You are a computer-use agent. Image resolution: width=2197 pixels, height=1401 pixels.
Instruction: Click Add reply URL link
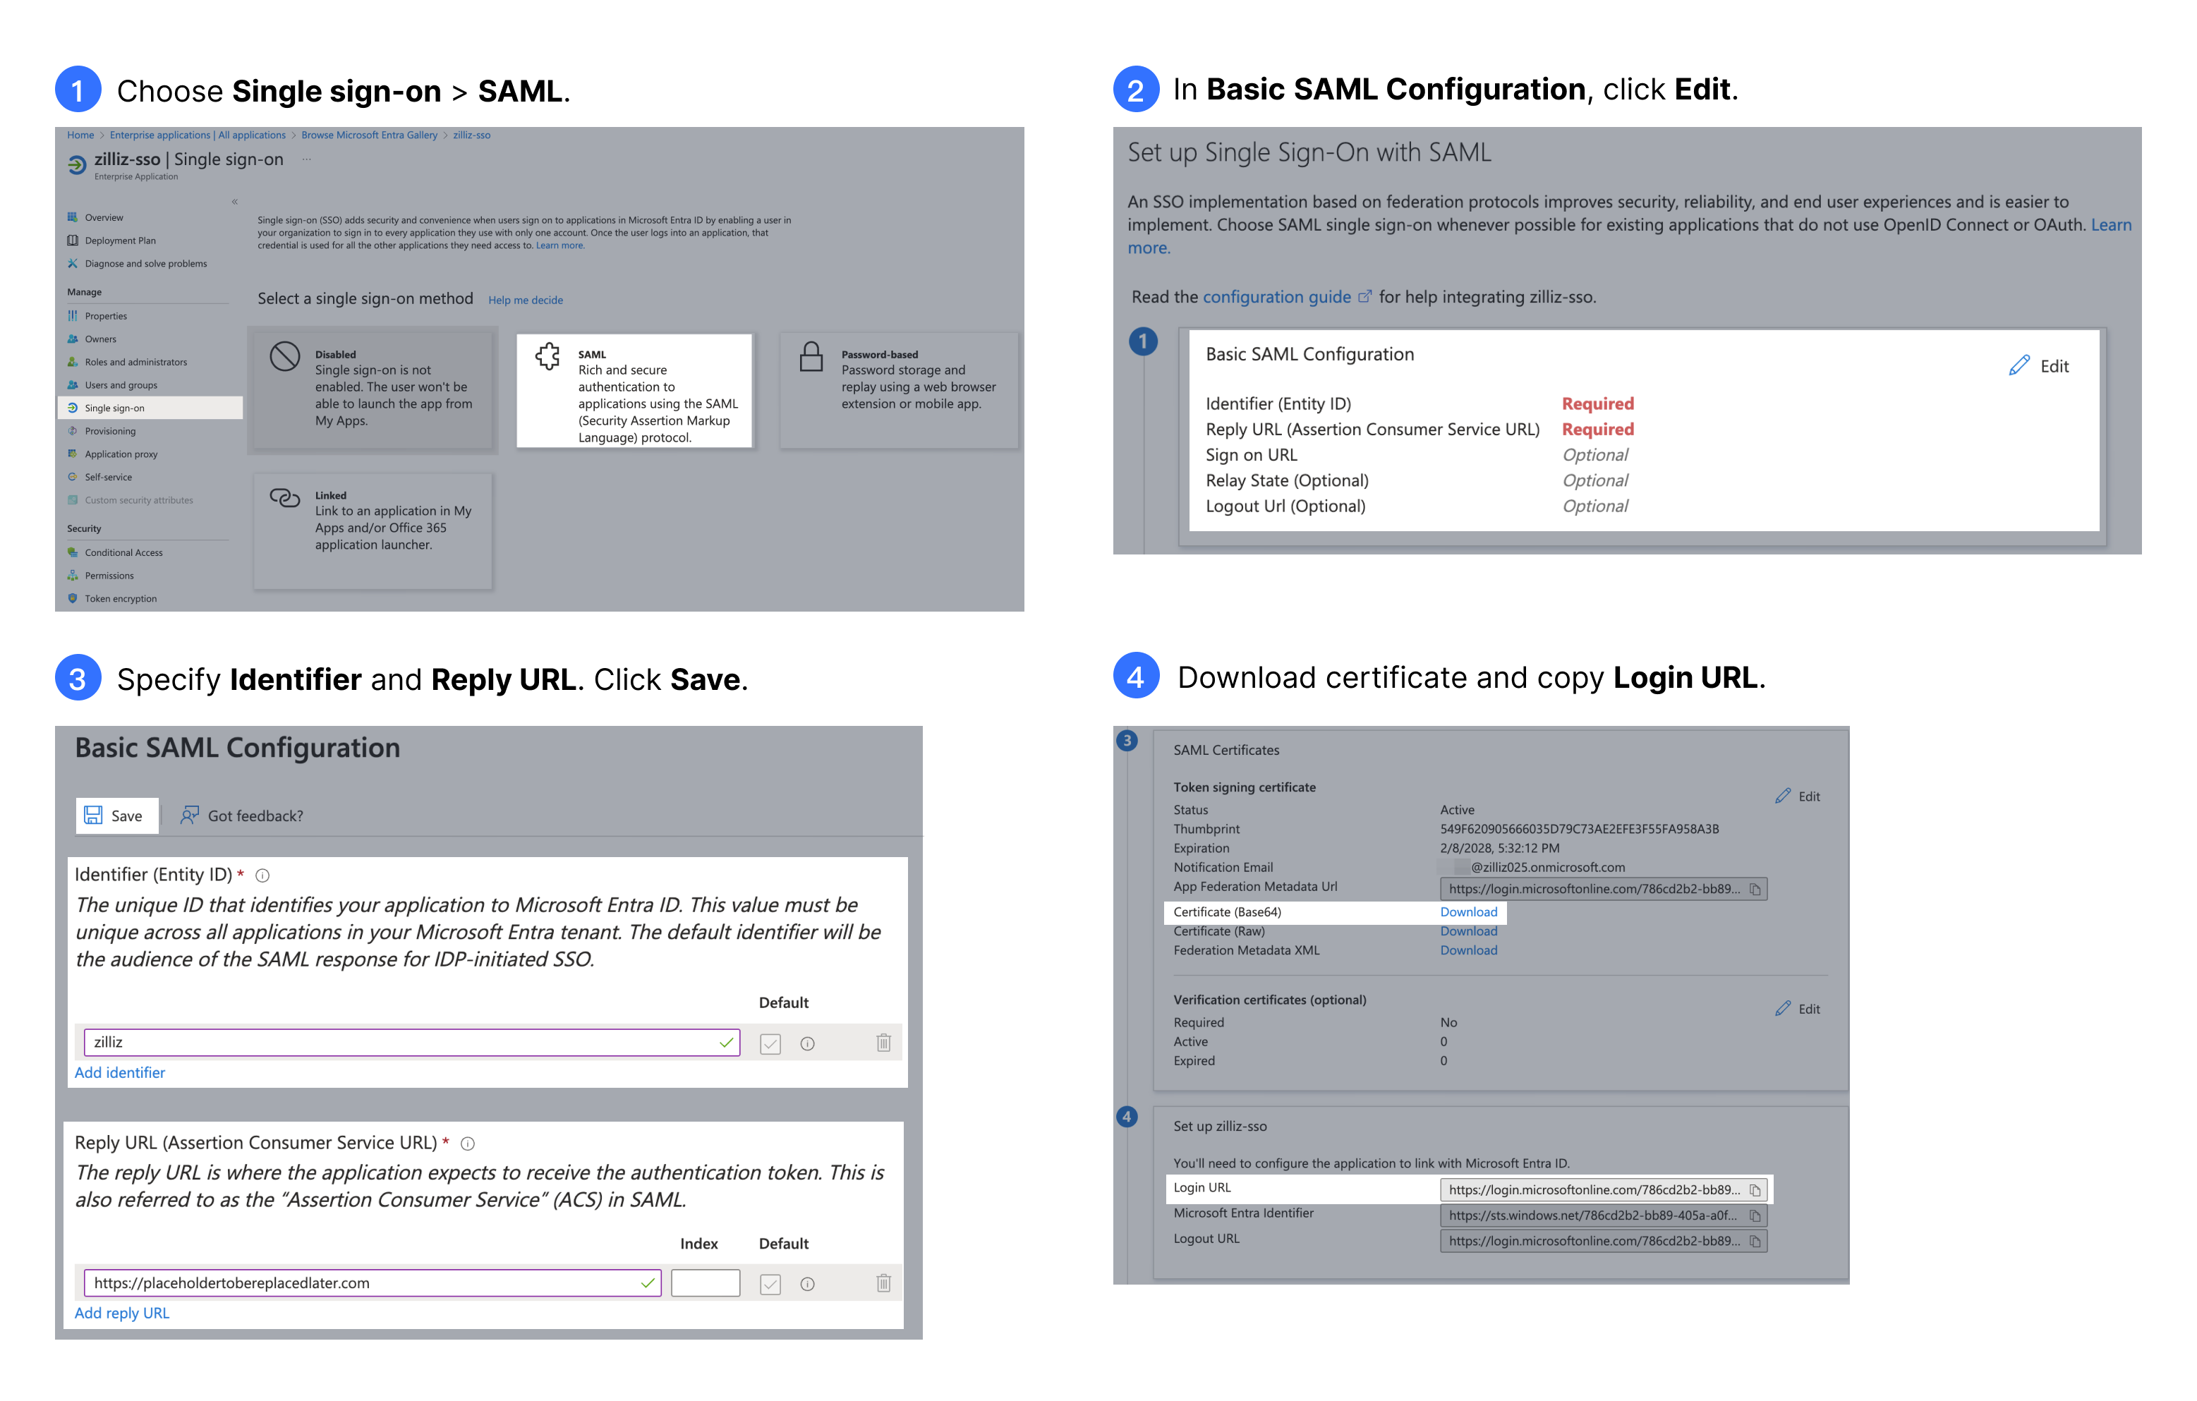(121, 1314)
